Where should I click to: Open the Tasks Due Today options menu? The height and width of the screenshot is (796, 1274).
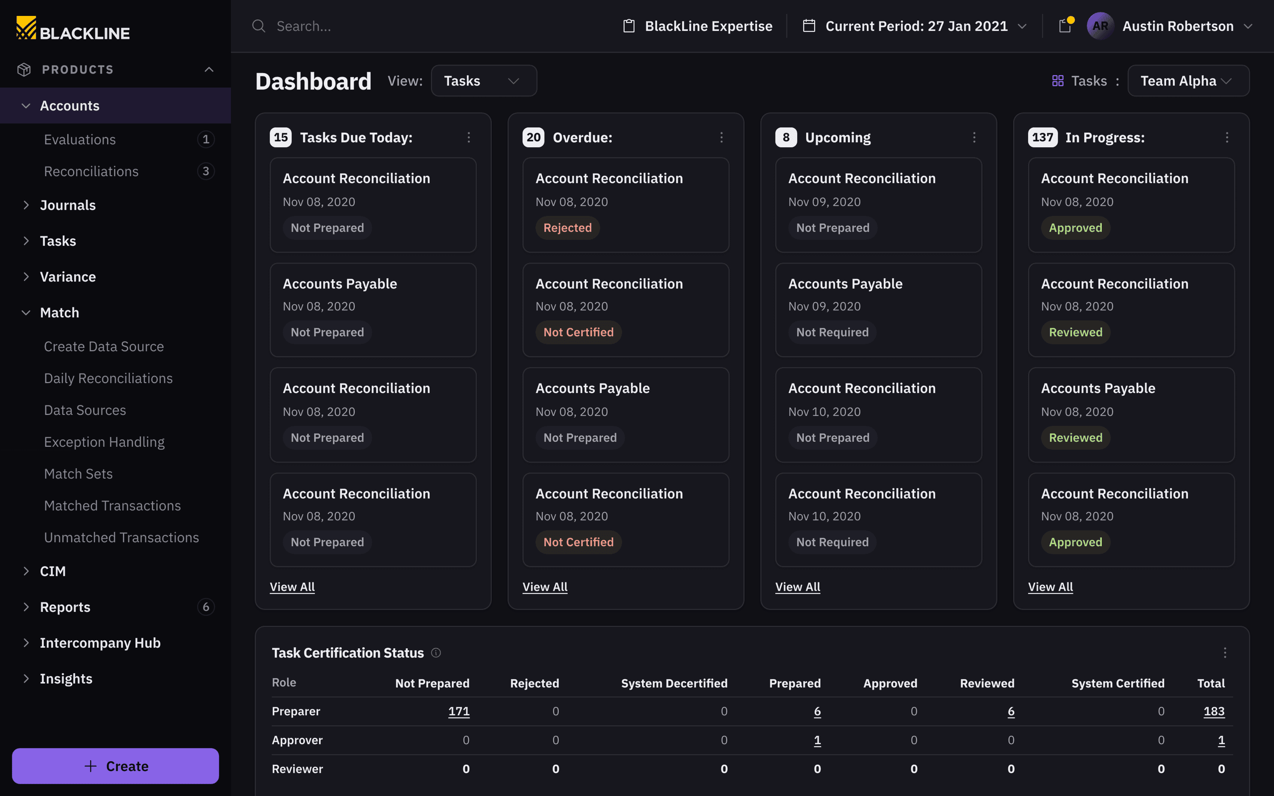click(468, 137)
